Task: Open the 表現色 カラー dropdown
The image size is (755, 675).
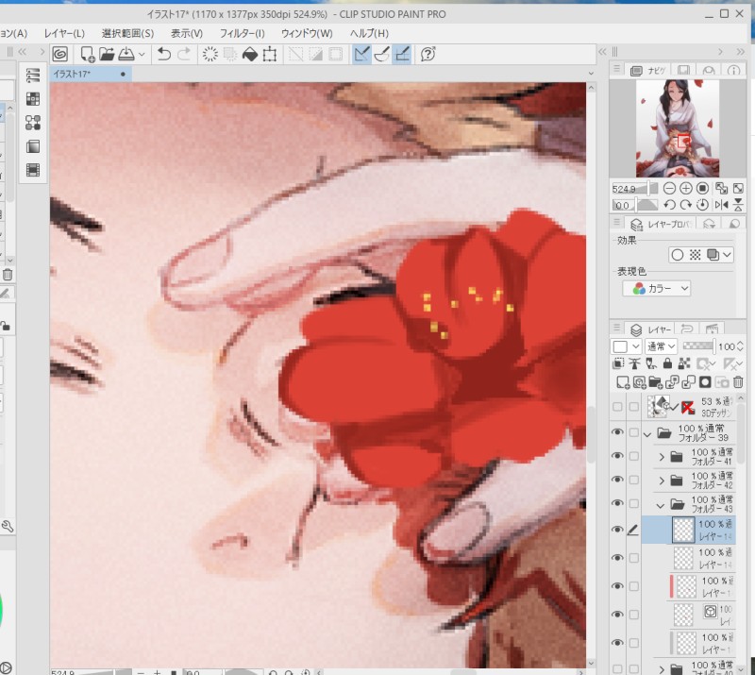Action: pos(656,289)
